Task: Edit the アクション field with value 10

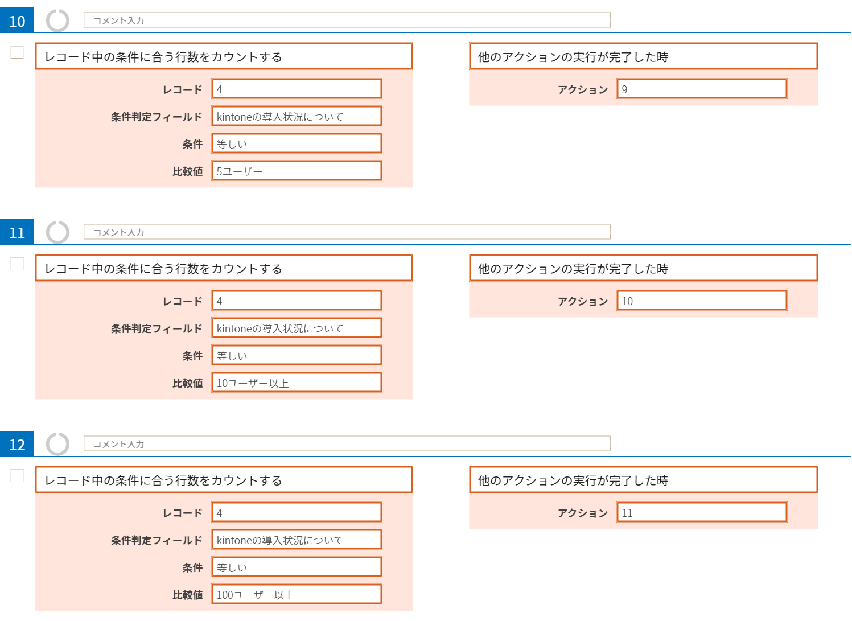Action: click(702, 301)
